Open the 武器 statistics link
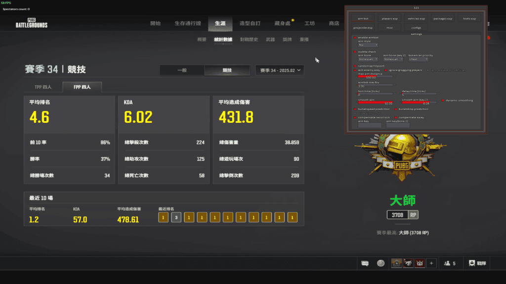The width and height of the screenshot is (506, 284). [x=270, y=39]
